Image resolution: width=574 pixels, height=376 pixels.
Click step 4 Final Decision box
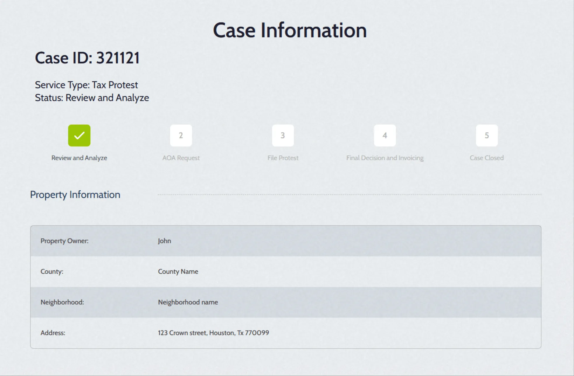point(385,135)
